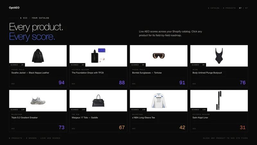Click the AEO score 67
The width and height of the screenshot is (257, 145).
pos(122,127)
